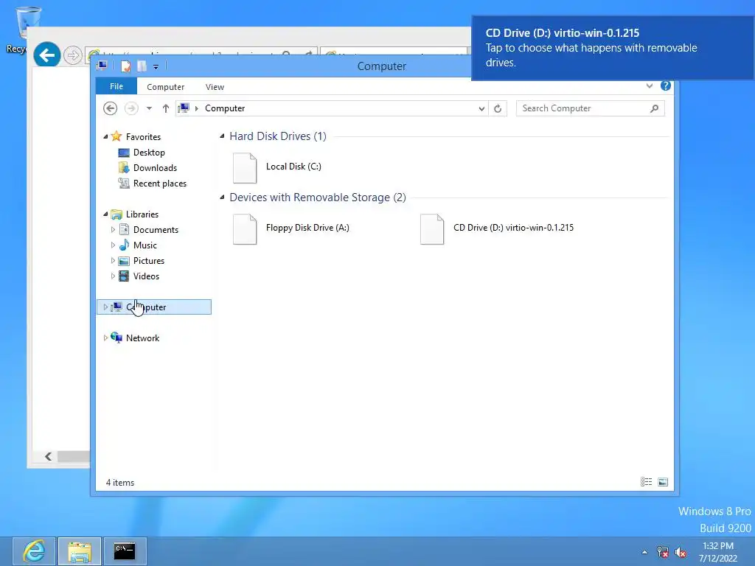
Task: Open the Local Disk (C:) drive icon
Action: click(x=245, y=167)
